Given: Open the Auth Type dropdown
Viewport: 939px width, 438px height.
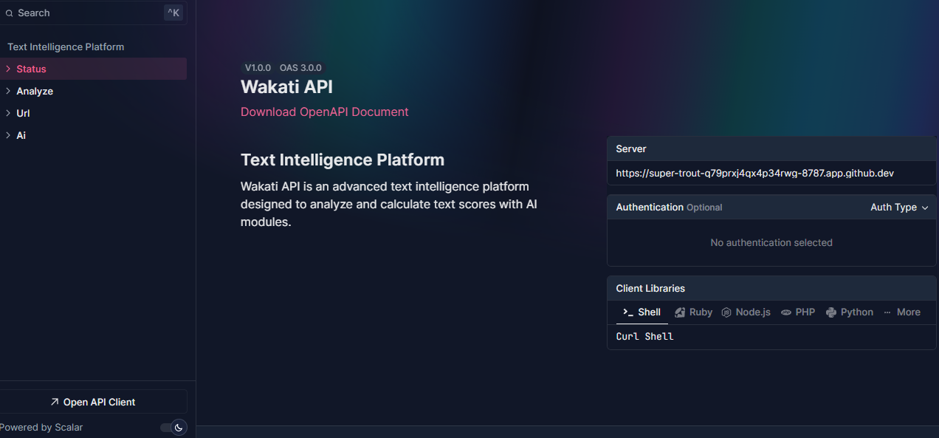Looking at the screenshot, I should [899, 207].
